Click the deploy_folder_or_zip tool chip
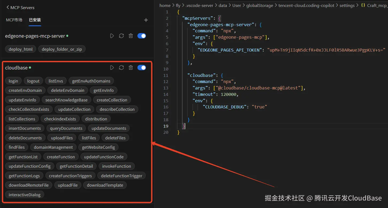388x208 pixels. pyautogui.click(x=62, y=49)
